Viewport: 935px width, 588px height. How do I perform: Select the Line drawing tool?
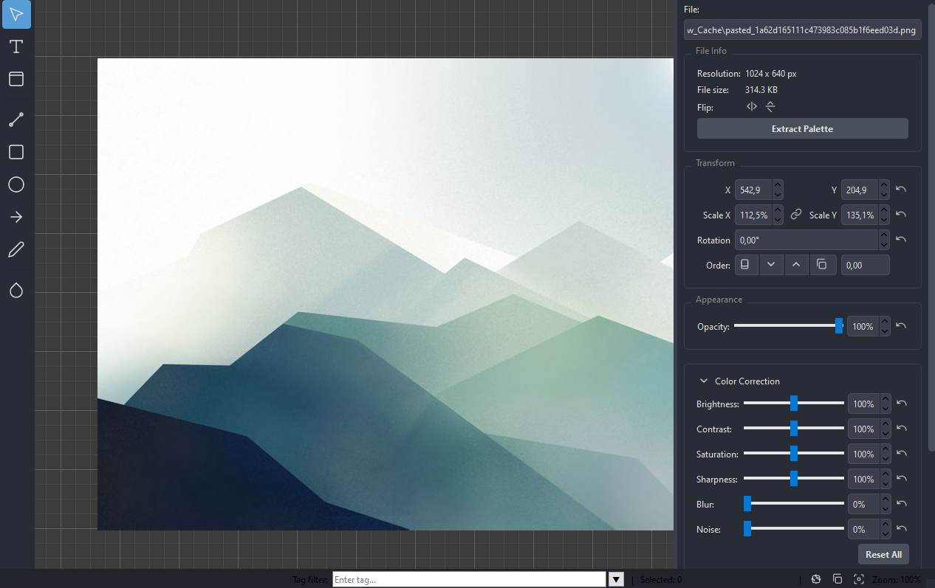click(x=16, y=120)
